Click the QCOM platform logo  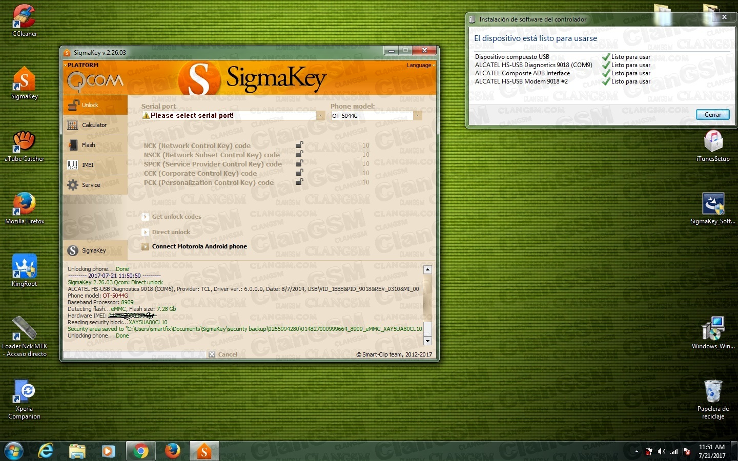point(95,81)
